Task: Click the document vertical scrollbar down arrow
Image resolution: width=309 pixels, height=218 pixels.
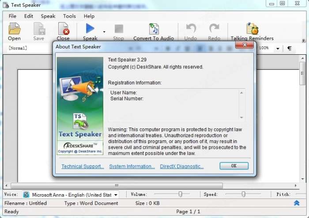Action: [303, 179]
